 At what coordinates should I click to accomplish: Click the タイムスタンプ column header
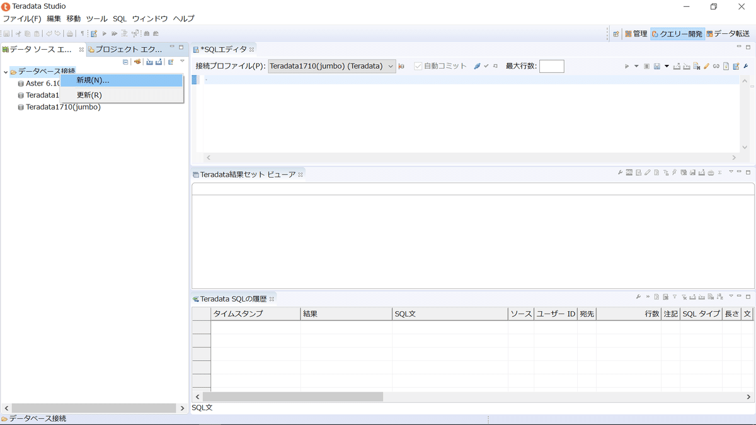pyautogui.click(x=256, y=314)
